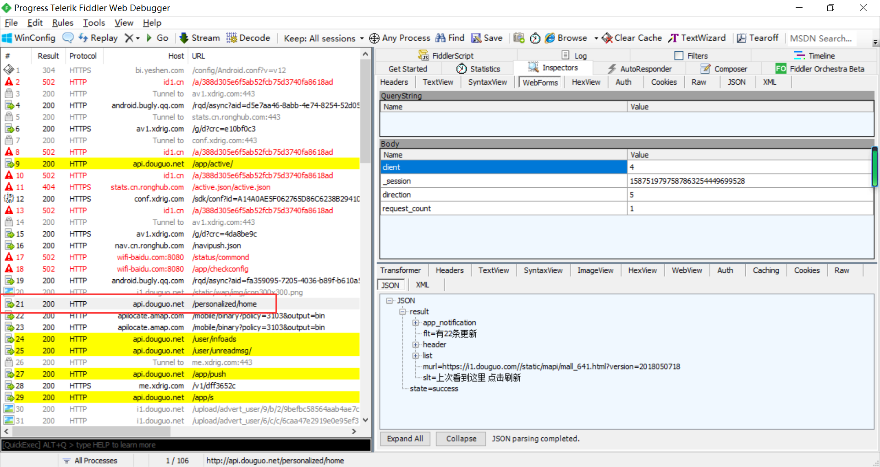Click the lock icon on session 3

click(x=9, y=93)
